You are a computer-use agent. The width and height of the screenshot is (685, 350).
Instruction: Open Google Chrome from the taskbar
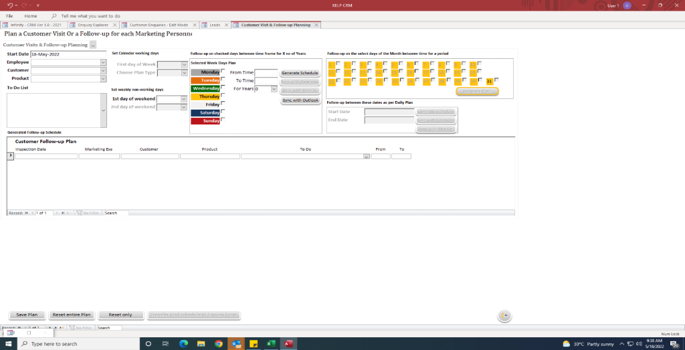point(219,344)
